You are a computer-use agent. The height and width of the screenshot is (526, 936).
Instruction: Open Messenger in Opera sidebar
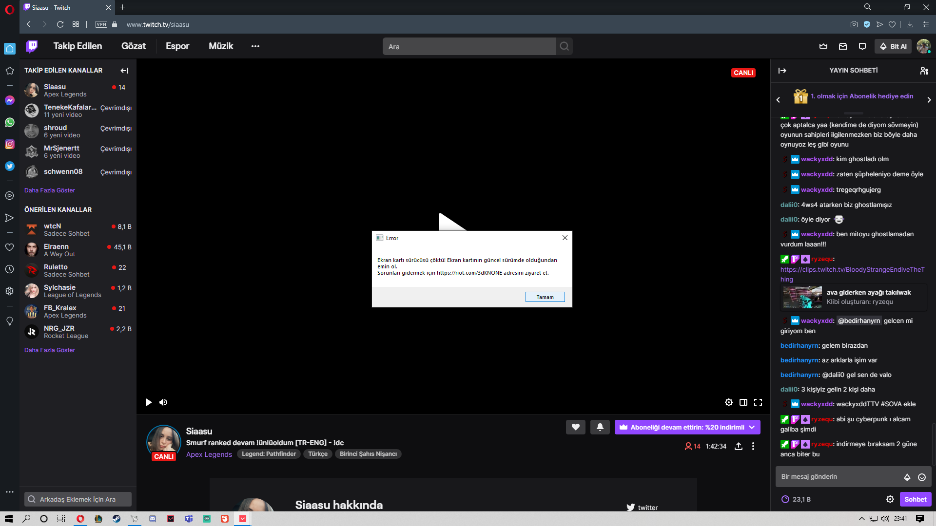[10, 100]
